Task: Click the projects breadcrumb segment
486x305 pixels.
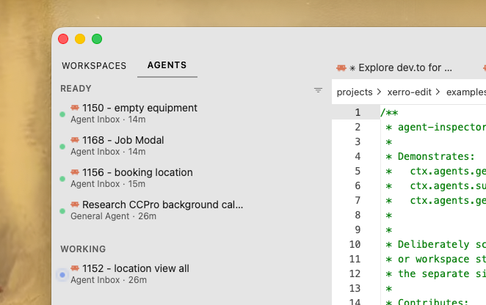Action: 355,92
